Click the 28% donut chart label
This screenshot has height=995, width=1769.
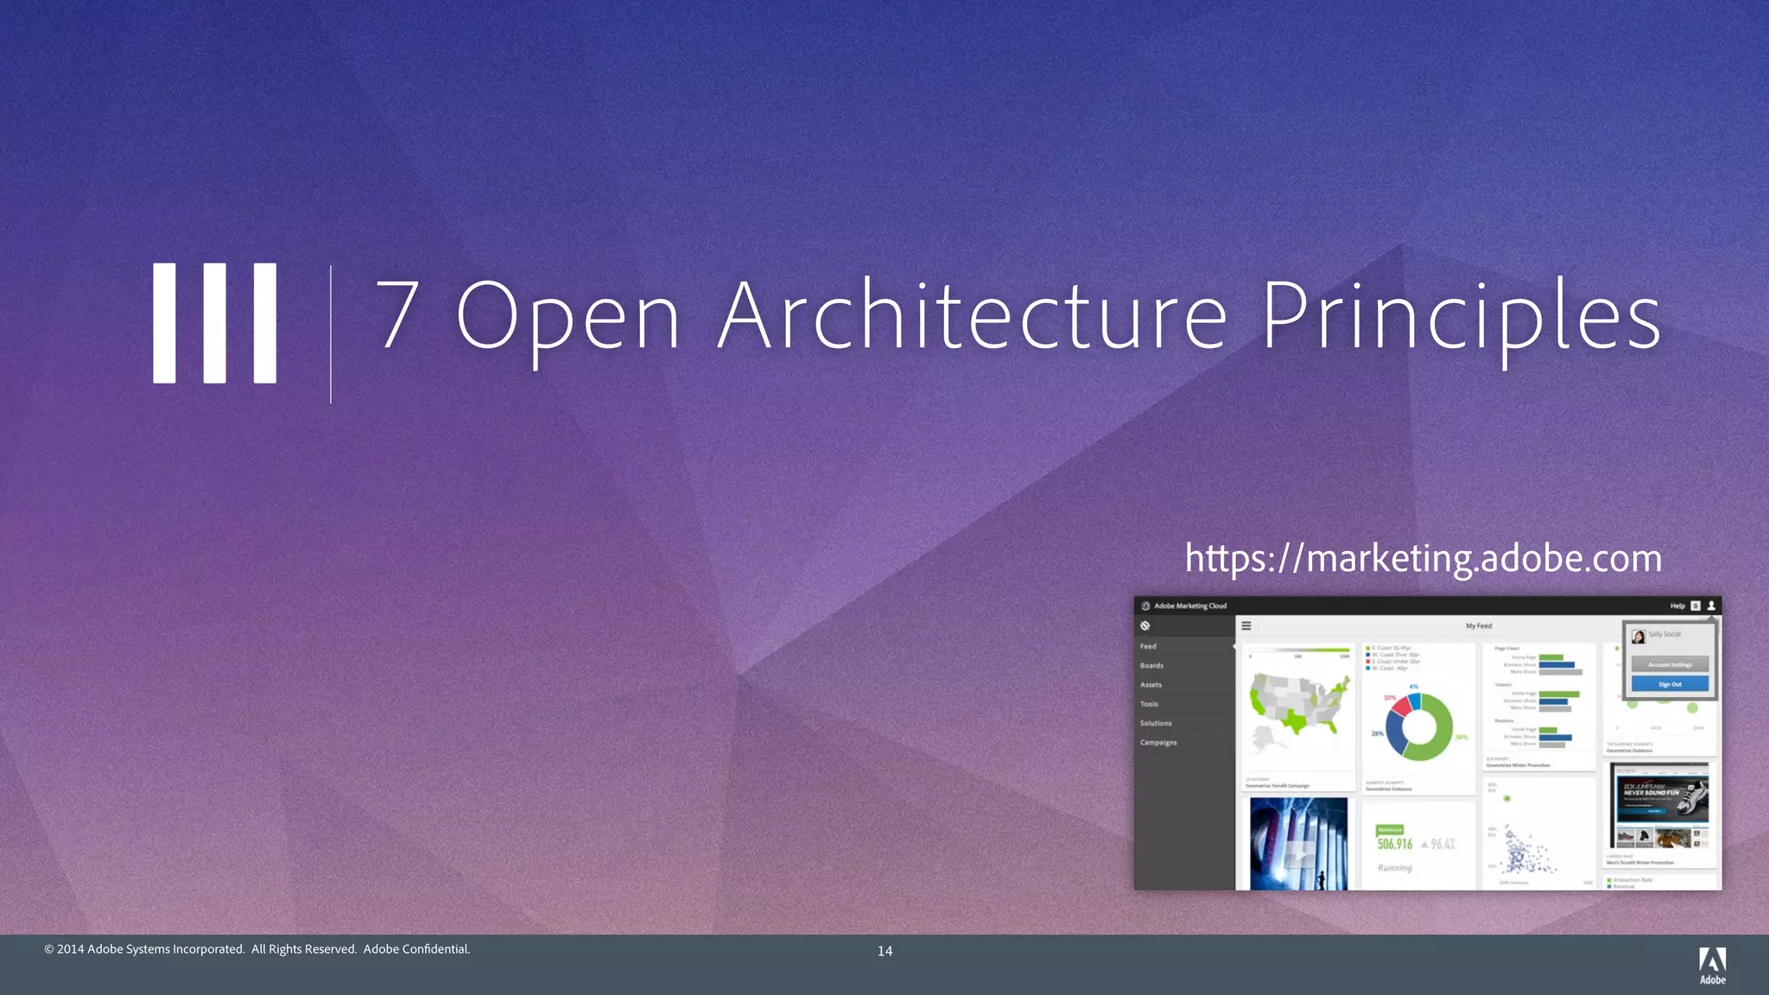pos(1378,733)
